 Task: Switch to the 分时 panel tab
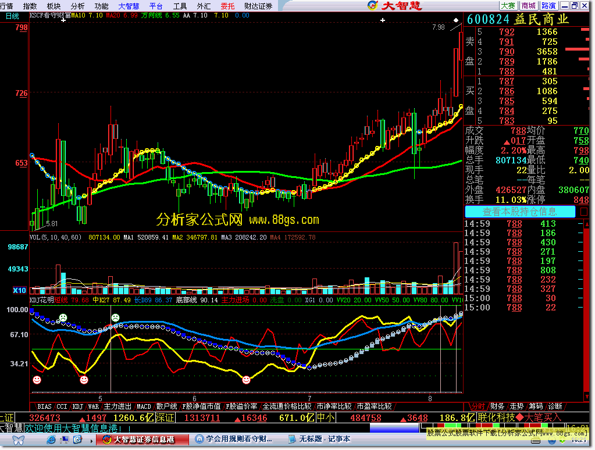pos(478,406)
